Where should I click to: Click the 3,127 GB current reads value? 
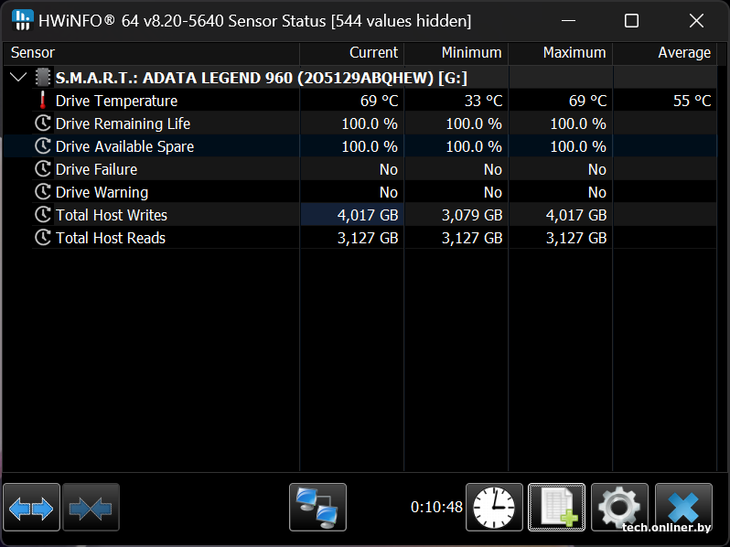pyautogui.click(x=368, y=238)
